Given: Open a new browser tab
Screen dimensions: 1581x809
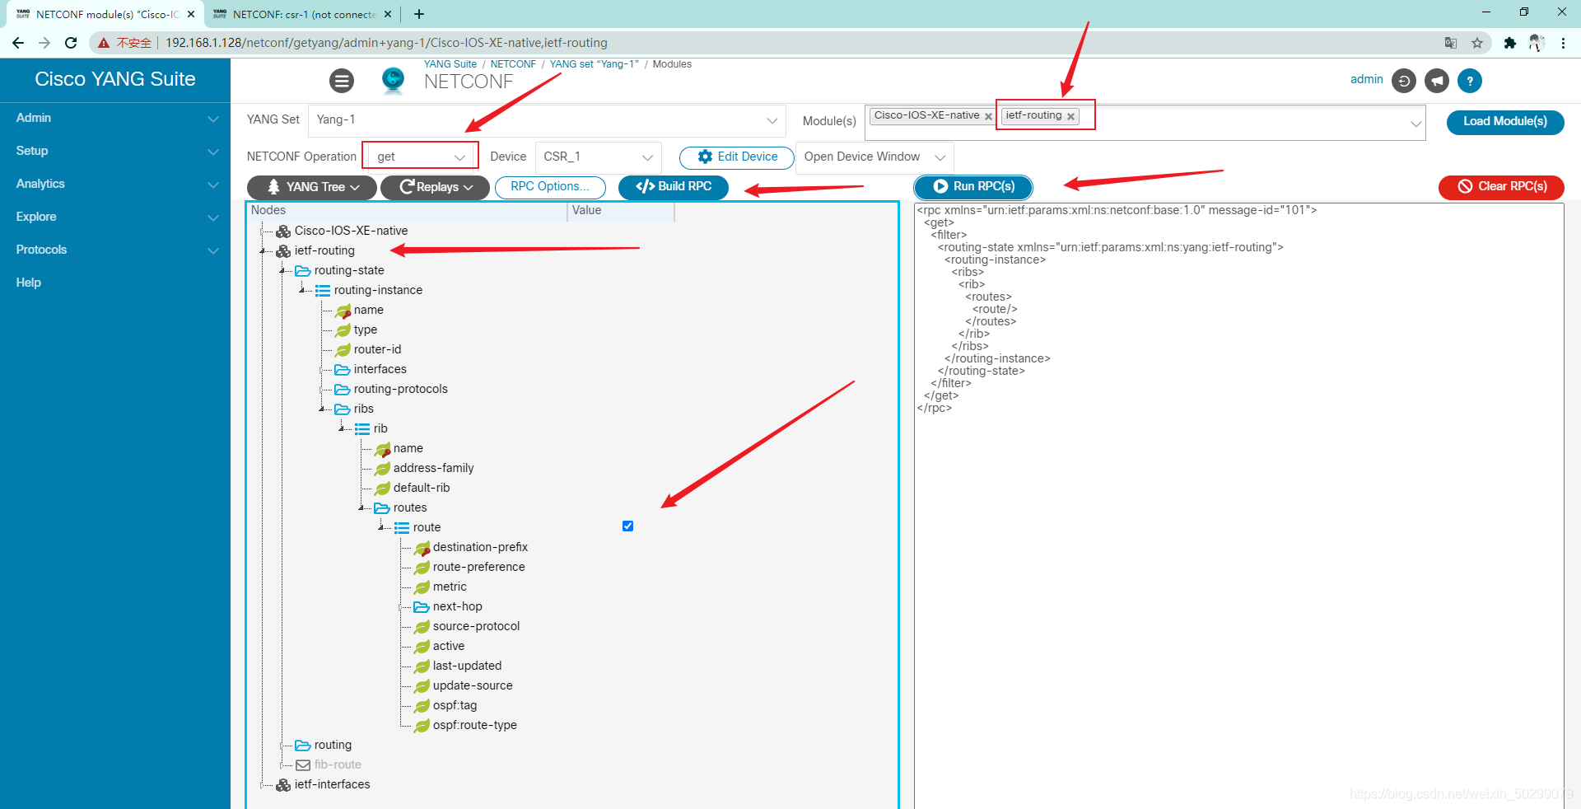Looking at the screenshot, I should (419, 14).
